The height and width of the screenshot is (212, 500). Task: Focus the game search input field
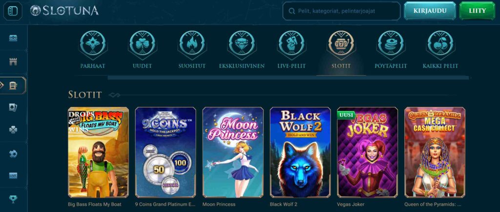(x=341, y=11)
